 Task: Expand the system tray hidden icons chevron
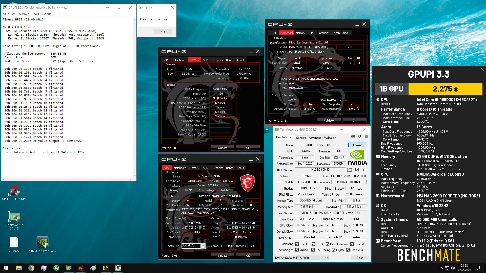click(x=441, y=268)
